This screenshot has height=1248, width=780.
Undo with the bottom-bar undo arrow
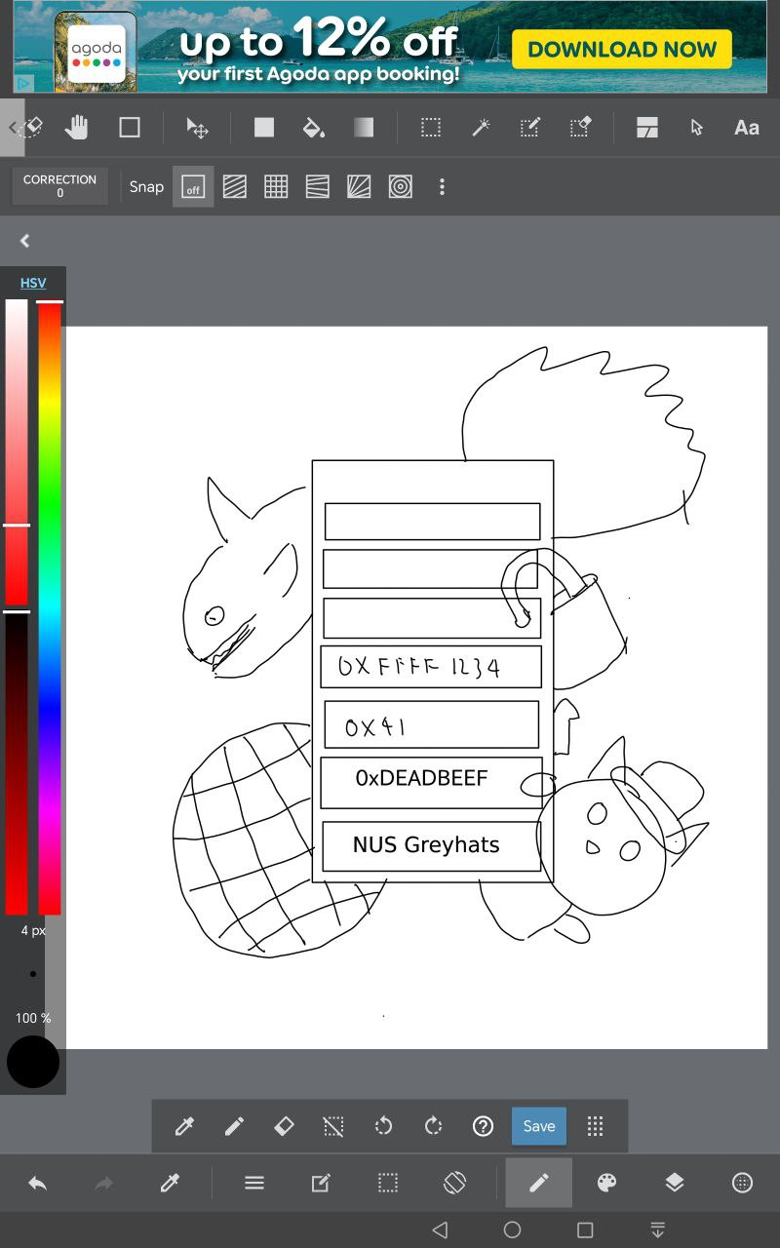pyautogui.click(x=37, y=1183)
